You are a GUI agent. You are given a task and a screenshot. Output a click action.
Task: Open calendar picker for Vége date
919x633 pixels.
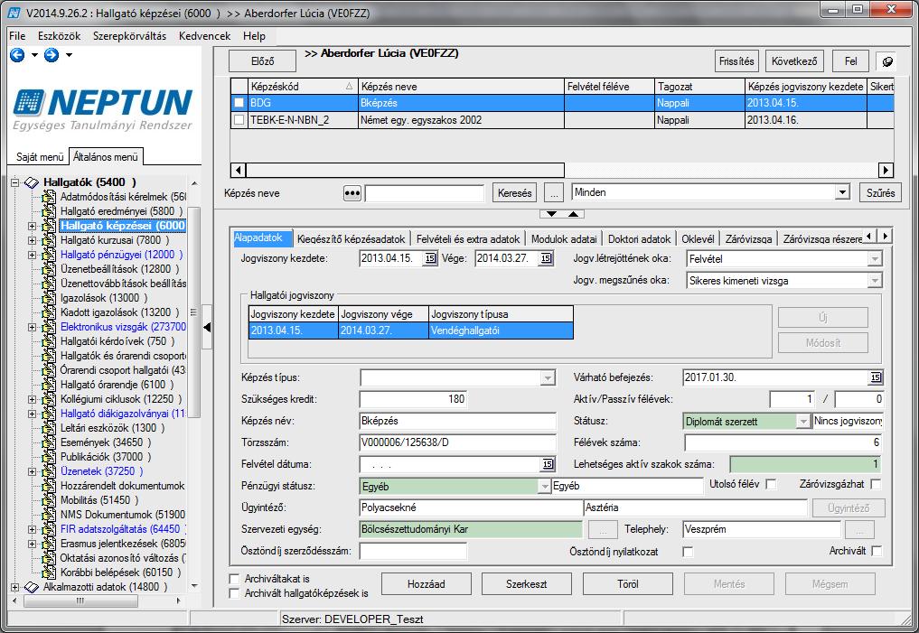click(x=546, y=258)
